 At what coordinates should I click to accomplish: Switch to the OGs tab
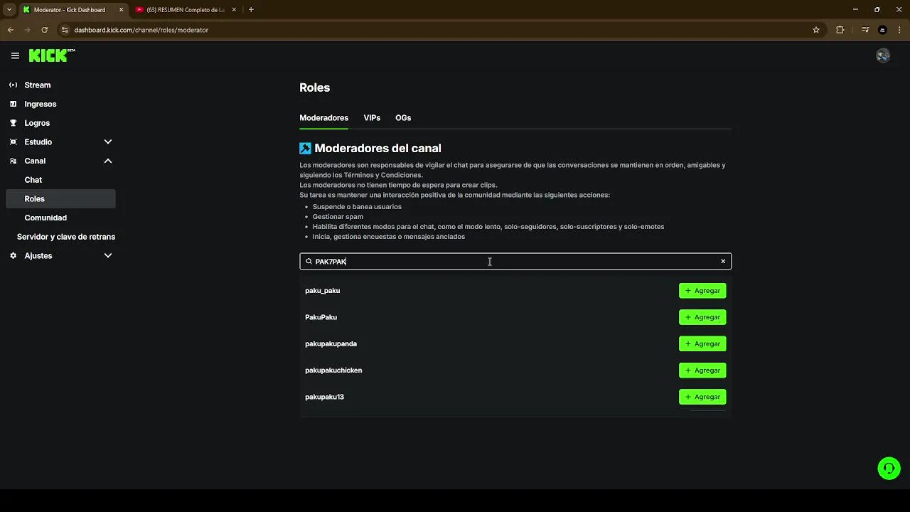403,118
